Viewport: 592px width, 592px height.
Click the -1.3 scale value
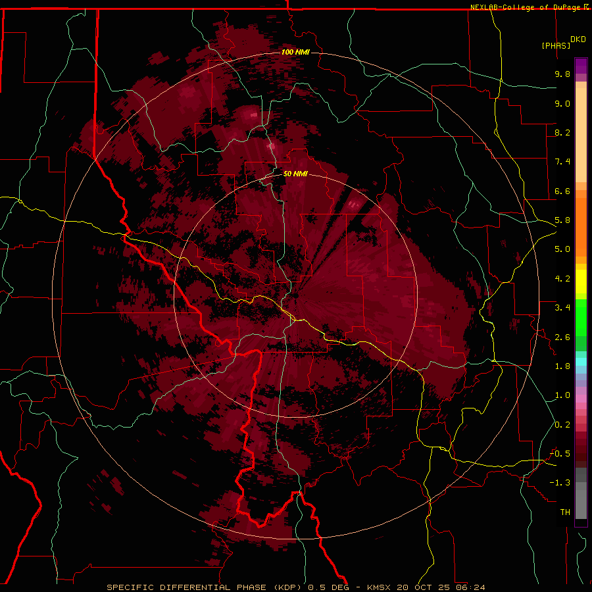click(x=560, y=483)
